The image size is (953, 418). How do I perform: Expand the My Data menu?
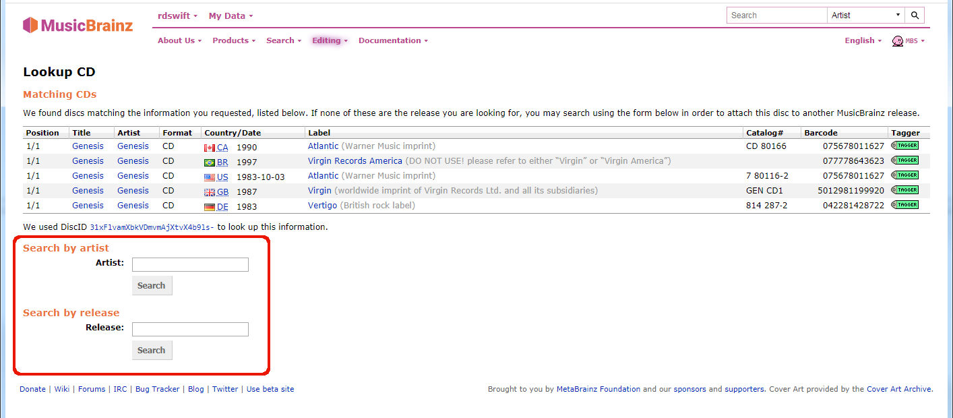point(231,16)
